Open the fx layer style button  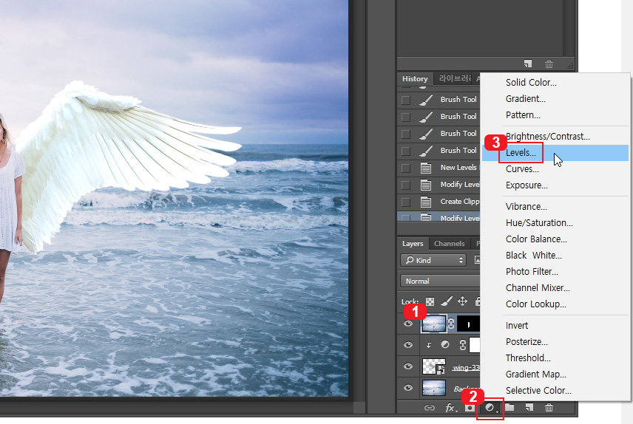(451, 408)
